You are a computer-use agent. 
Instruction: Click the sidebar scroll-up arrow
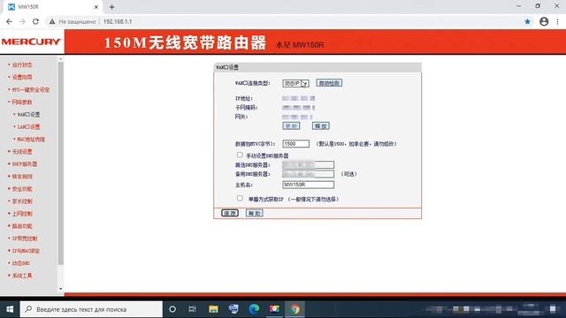[x=61, y=58]
